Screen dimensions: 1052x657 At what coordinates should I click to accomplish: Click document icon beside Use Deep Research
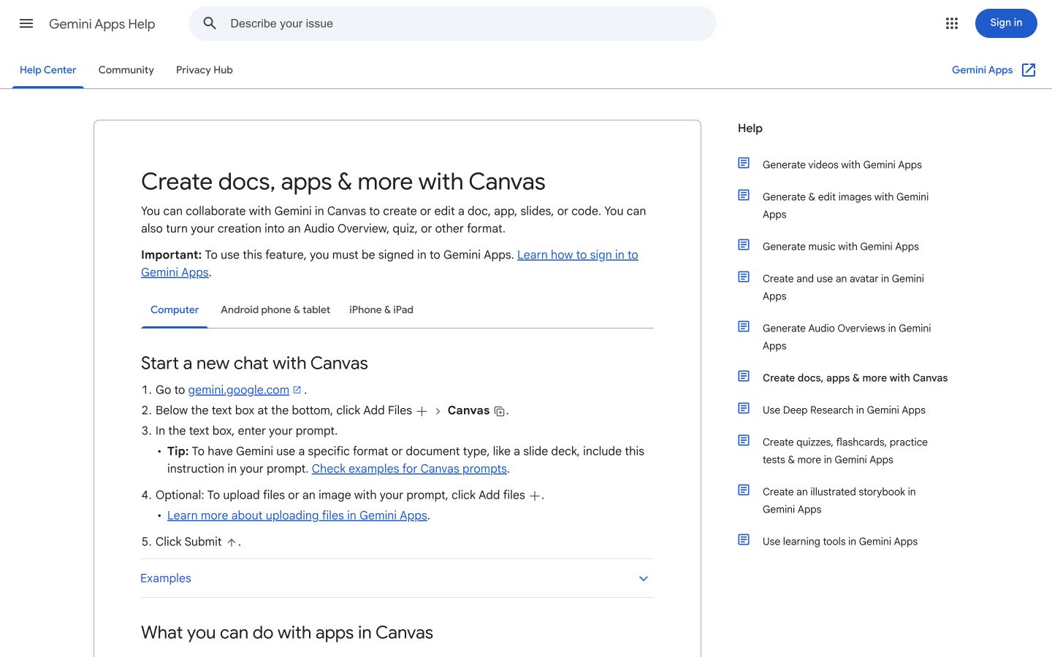[744, 409]
